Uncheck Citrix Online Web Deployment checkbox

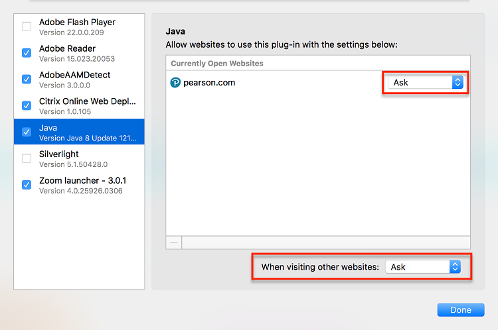click(27, 106)
